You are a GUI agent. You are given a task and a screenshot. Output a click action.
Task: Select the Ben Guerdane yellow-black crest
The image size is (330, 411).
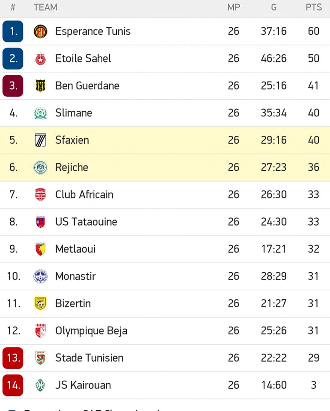tap(40, 86)
